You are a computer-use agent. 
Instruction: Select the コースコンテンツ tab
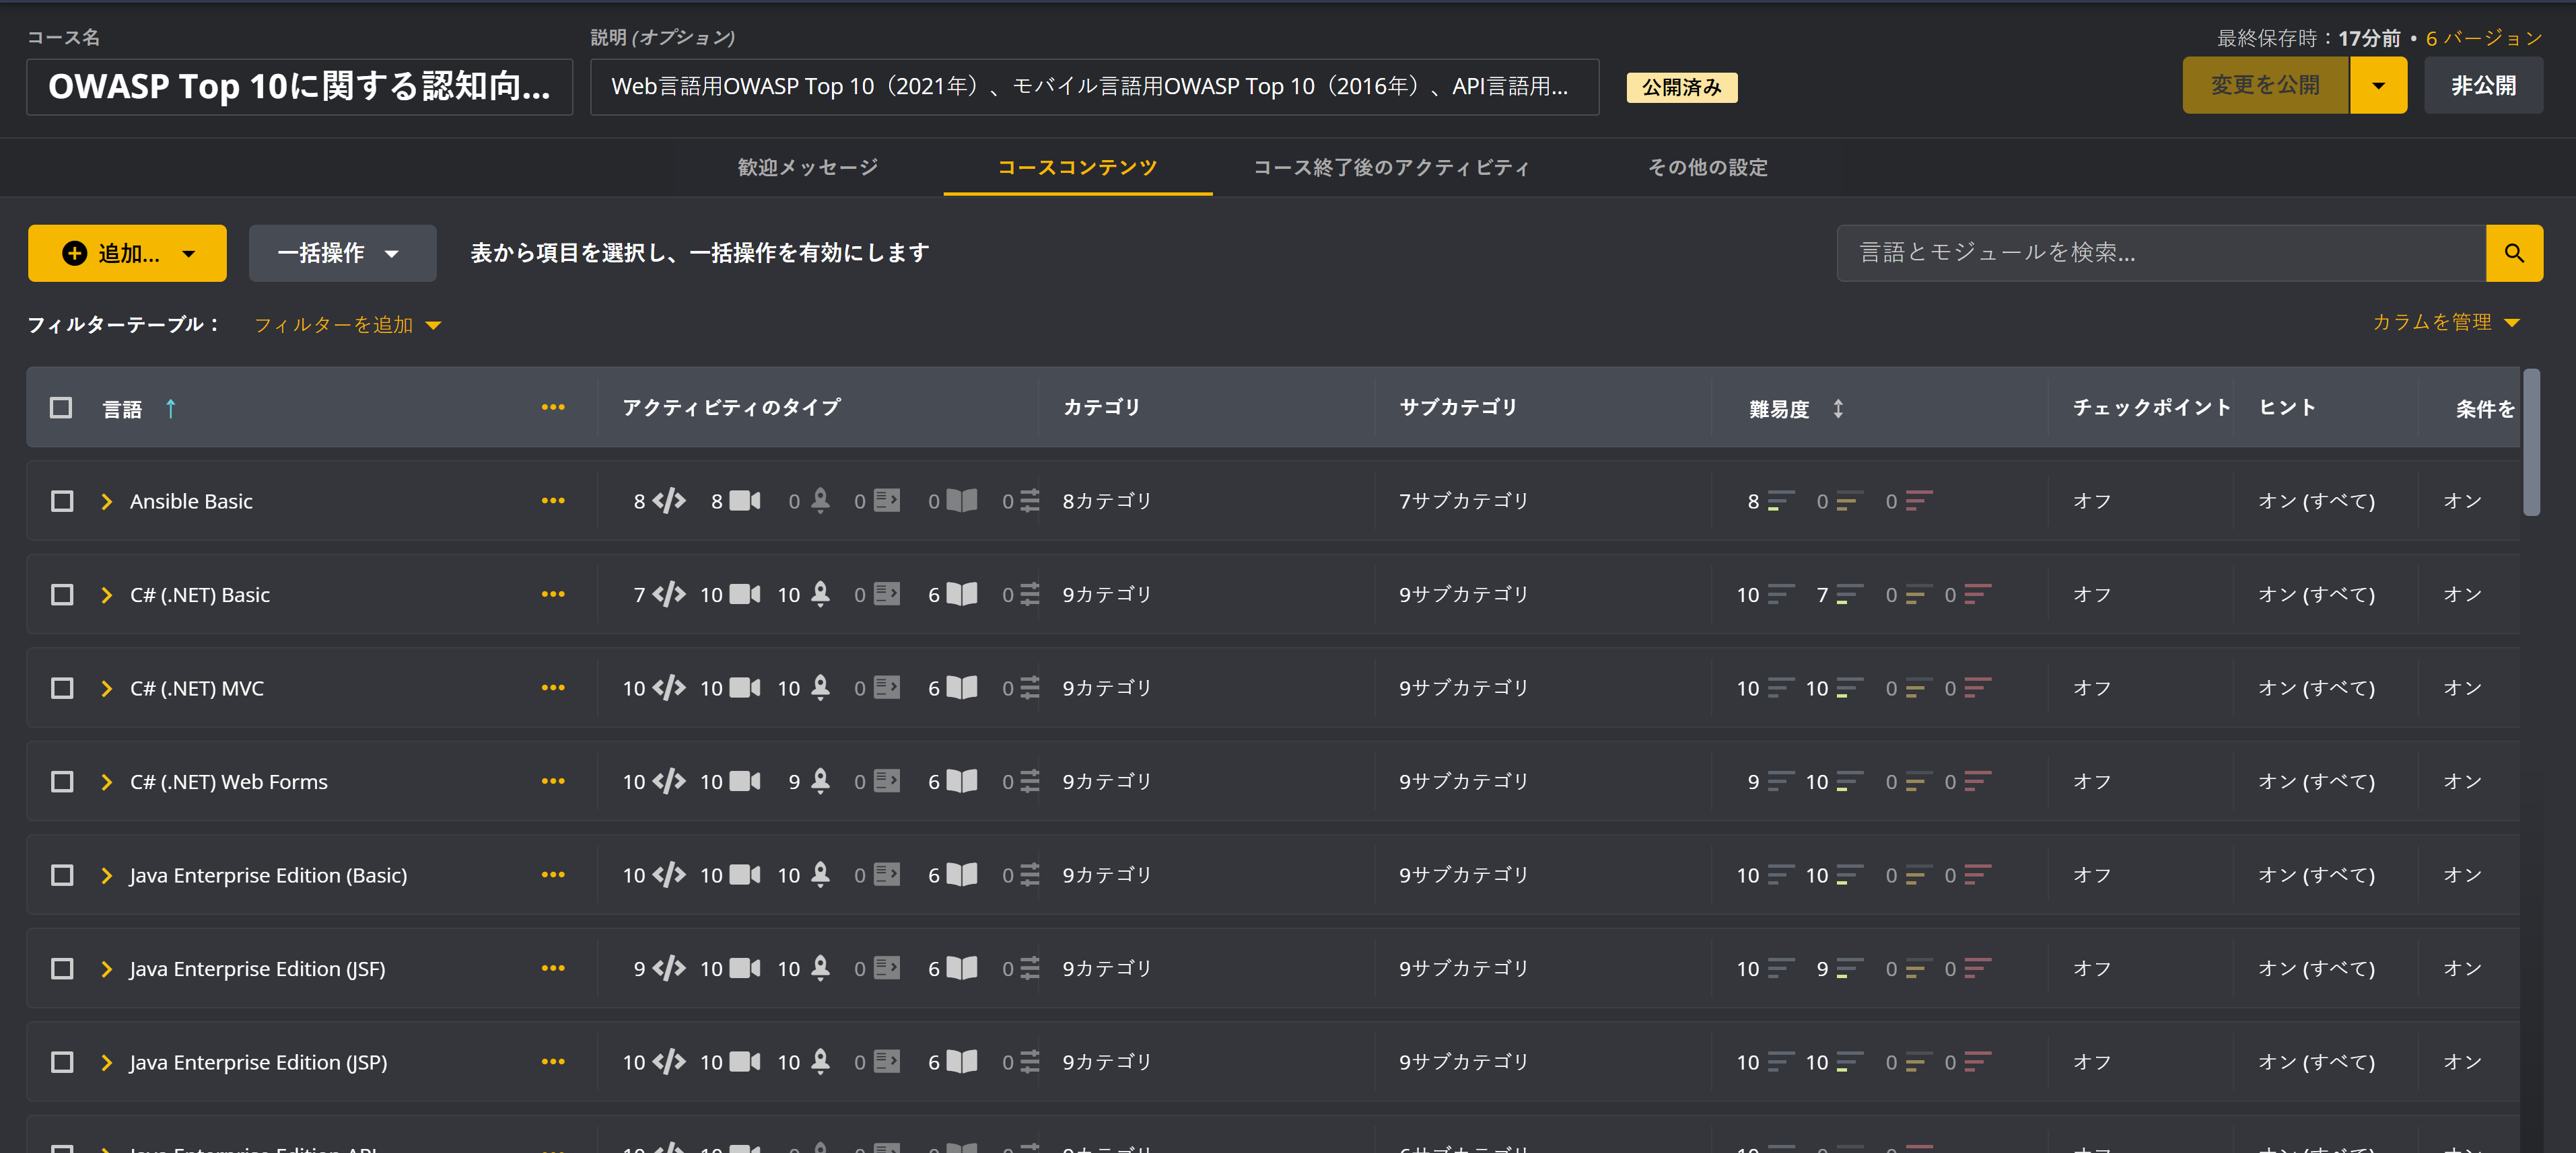click(1077, 167)
